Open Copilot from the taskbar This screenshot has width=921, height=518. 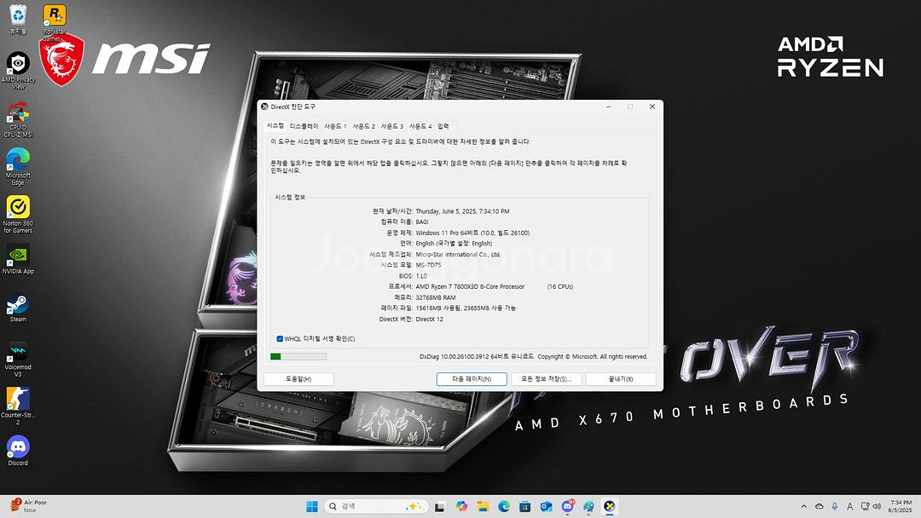[x=460, y=506]
